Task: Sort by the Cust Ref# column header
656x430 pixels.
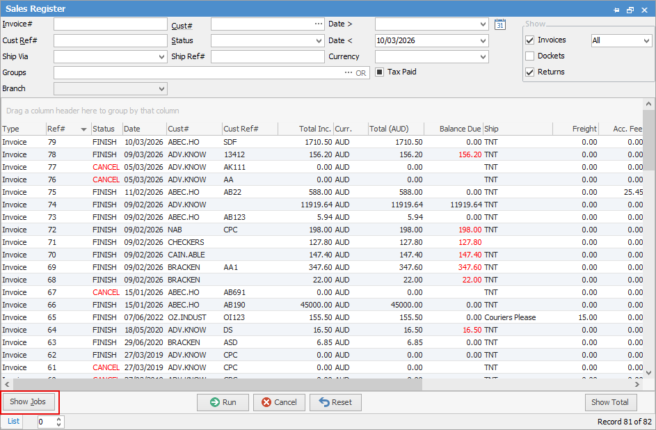Action: (250, 129)
